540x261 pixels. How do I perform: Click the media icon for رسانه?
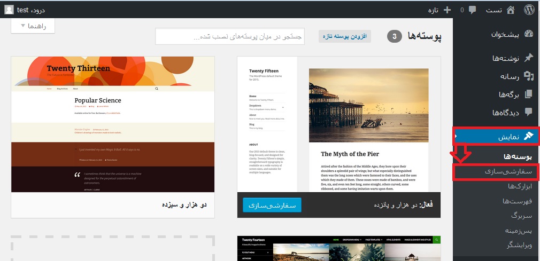528,76
